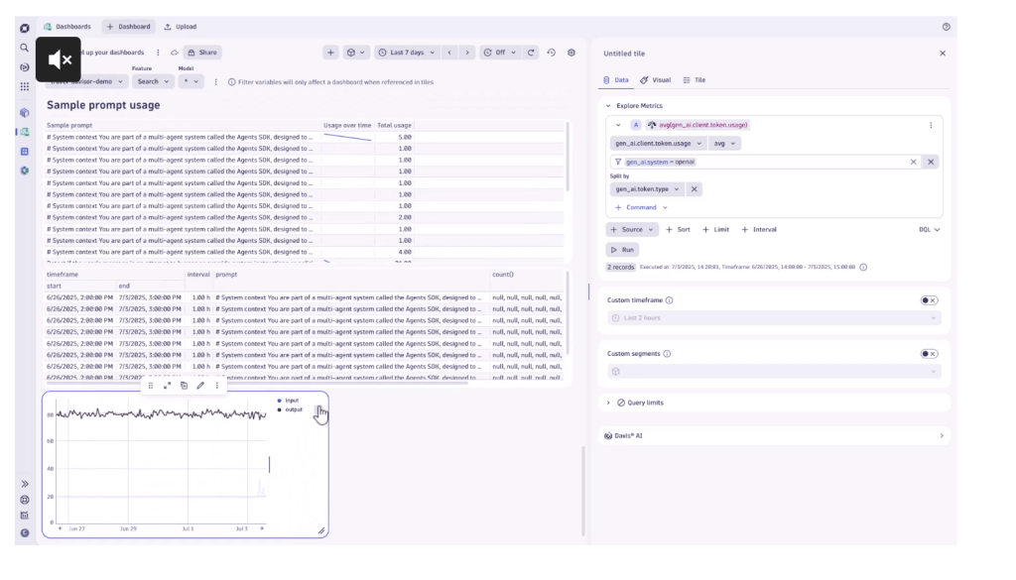The image size is (1016, 580).
Task: Toggle input series in chart legend
Action: pyautogui.click(x=291, y=400)
